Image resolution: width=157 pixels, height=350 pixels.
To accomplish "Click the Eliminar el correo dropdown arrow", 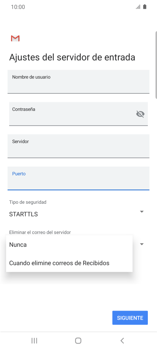I will pos(142,244).
